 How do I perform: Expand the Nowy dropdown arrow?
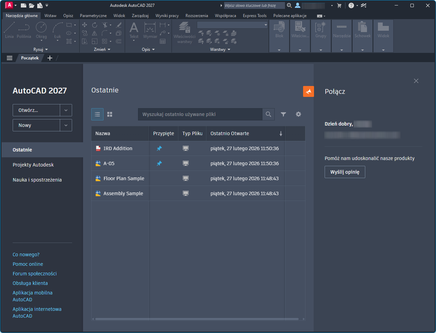click(66, 125)
